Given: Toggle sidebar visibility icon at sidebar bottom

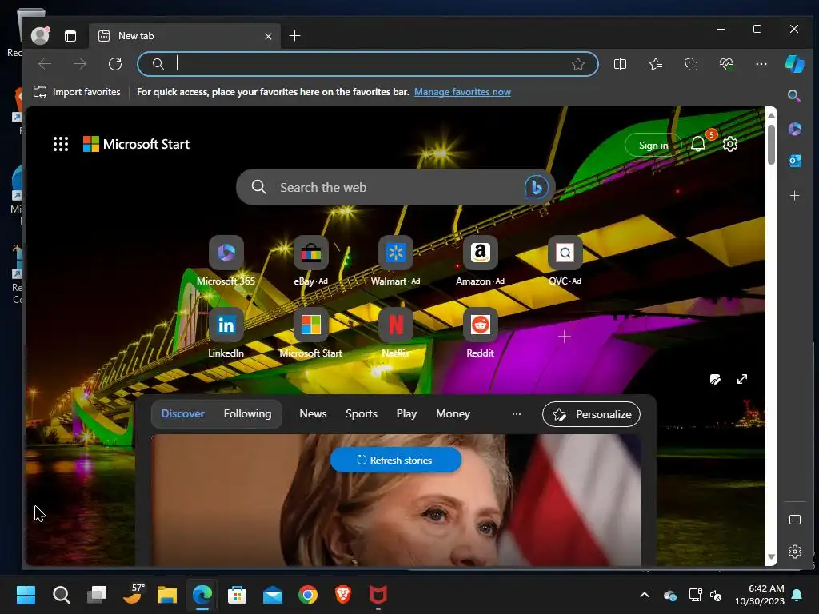Looking at the screenshot, I should pos(794,520).
